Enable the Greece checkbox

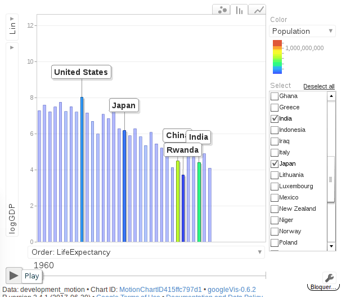point(275,108)
